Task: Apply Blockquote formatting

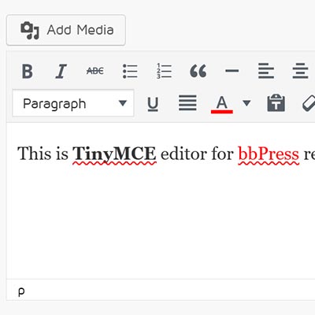Action: (x=198, y=71)
